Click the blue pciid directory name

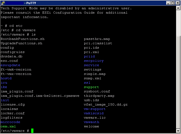click(x=89, y=57)
